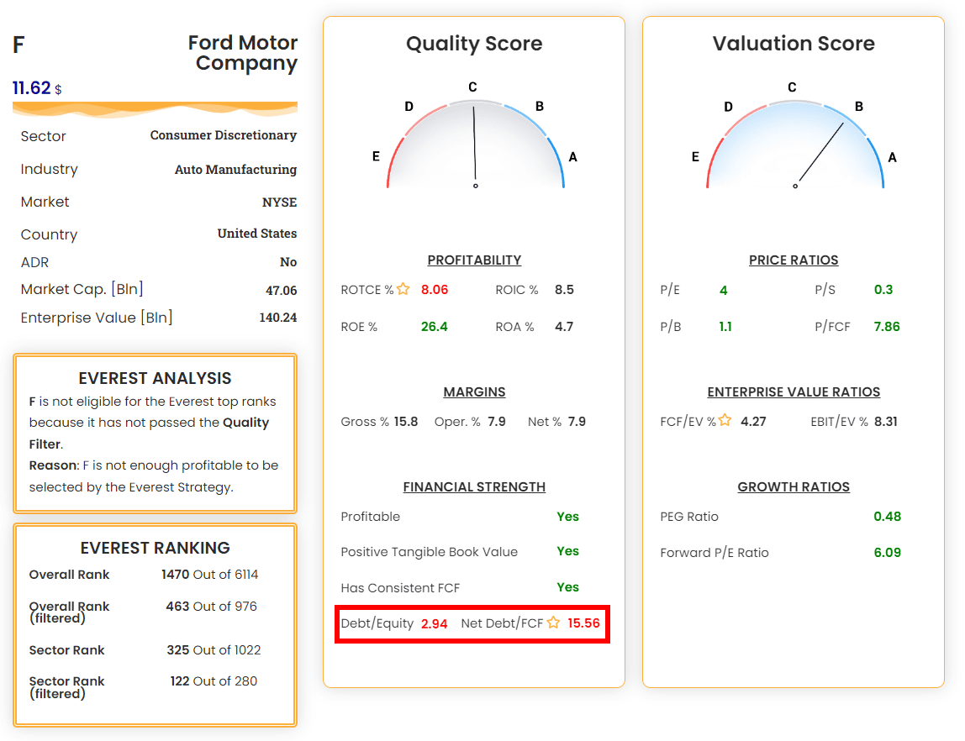Viewport: 965px width, 741px height.
Task: Select the ROE value 26.4
Action: (x=435, y=327)
